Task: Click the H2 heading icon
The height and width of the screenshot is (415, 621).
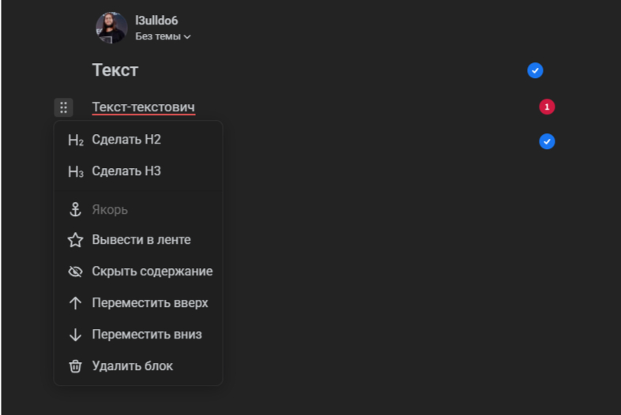Action: 75,140
